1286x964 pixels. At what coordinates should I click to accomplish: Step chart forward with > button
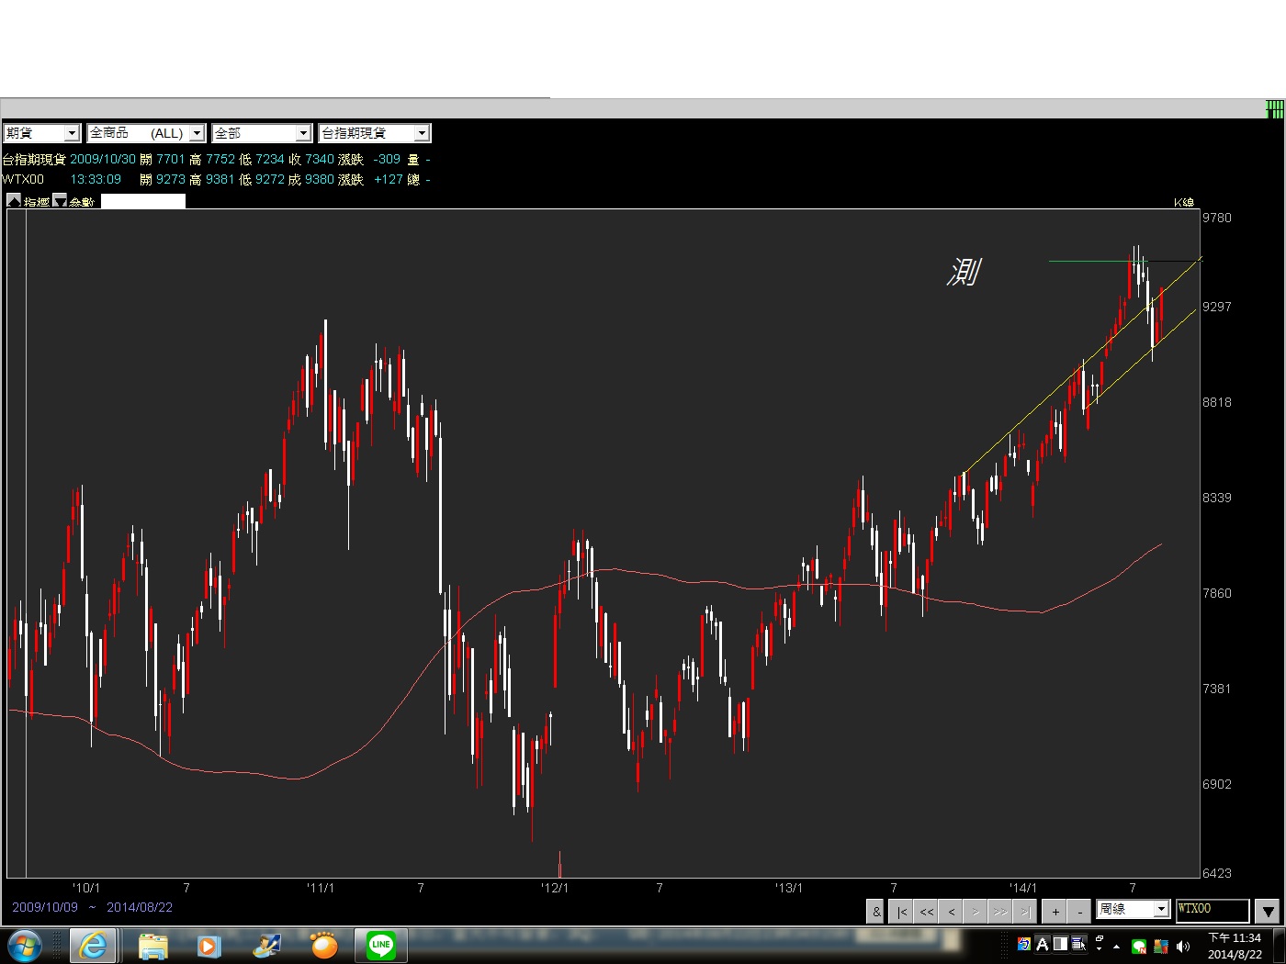click(976, 912)
